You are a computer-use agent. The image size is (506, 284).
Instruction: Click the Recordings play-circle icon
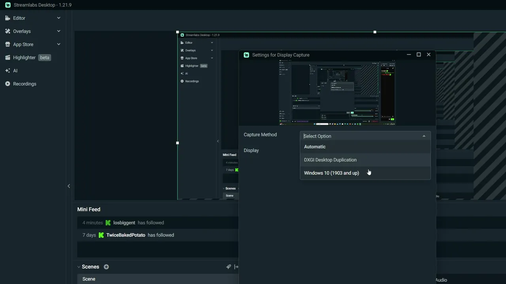[8, 84]
